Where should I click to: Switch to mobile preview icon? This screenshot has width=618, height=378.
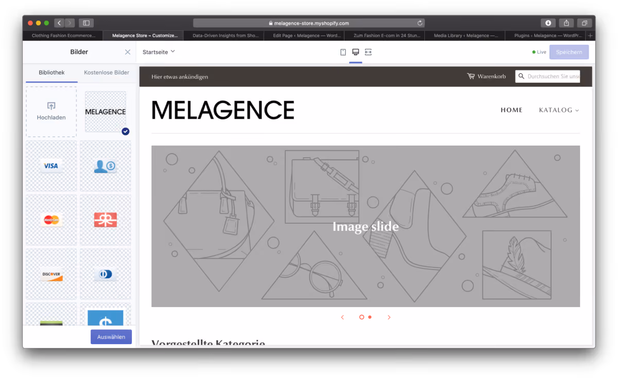pos(343,52)
